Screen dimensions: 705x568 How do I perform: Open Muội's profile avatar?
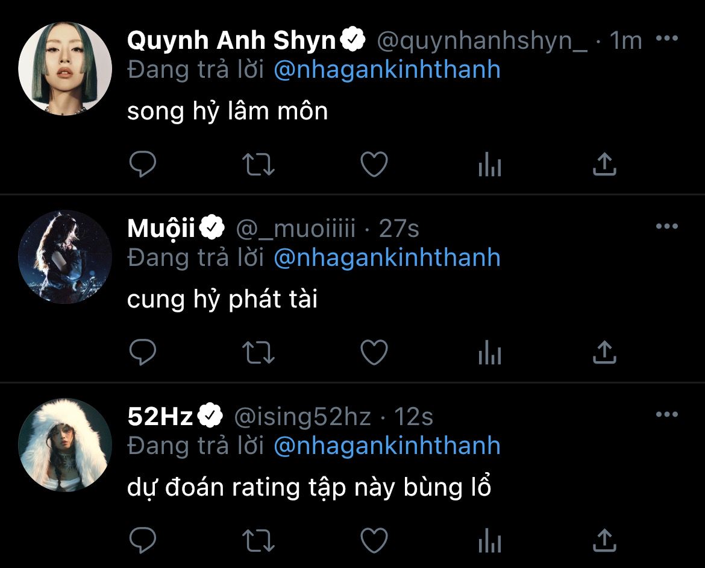point(65,256)
